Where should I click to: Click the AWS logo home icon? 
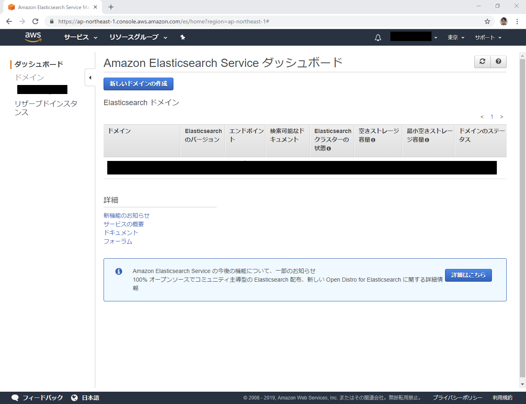click(x=33, y=37)
